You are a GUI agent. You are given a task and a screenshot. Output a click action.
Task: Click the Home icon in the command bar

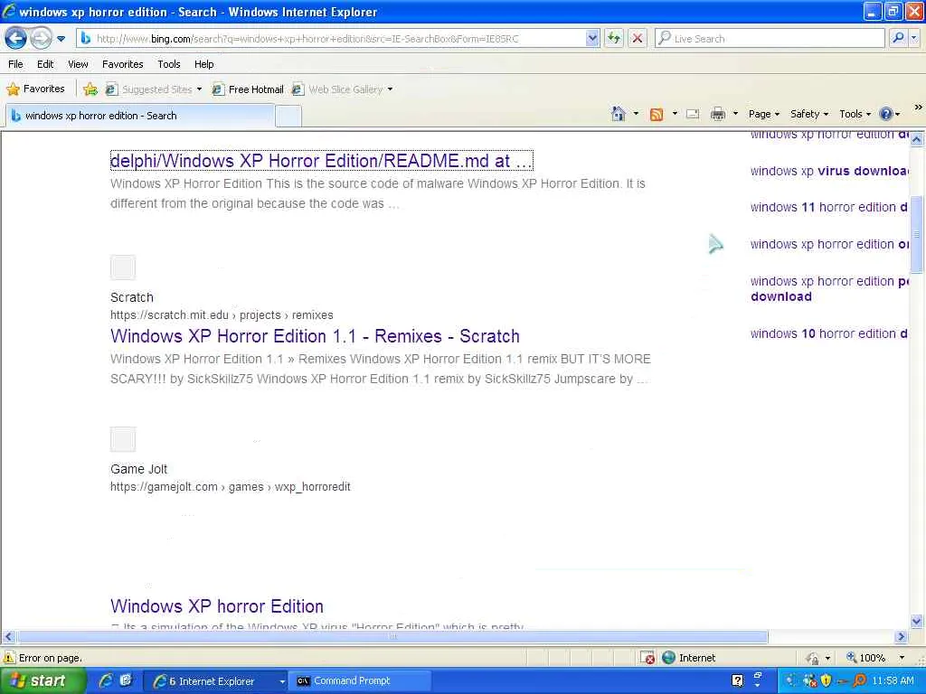point(619,113)
